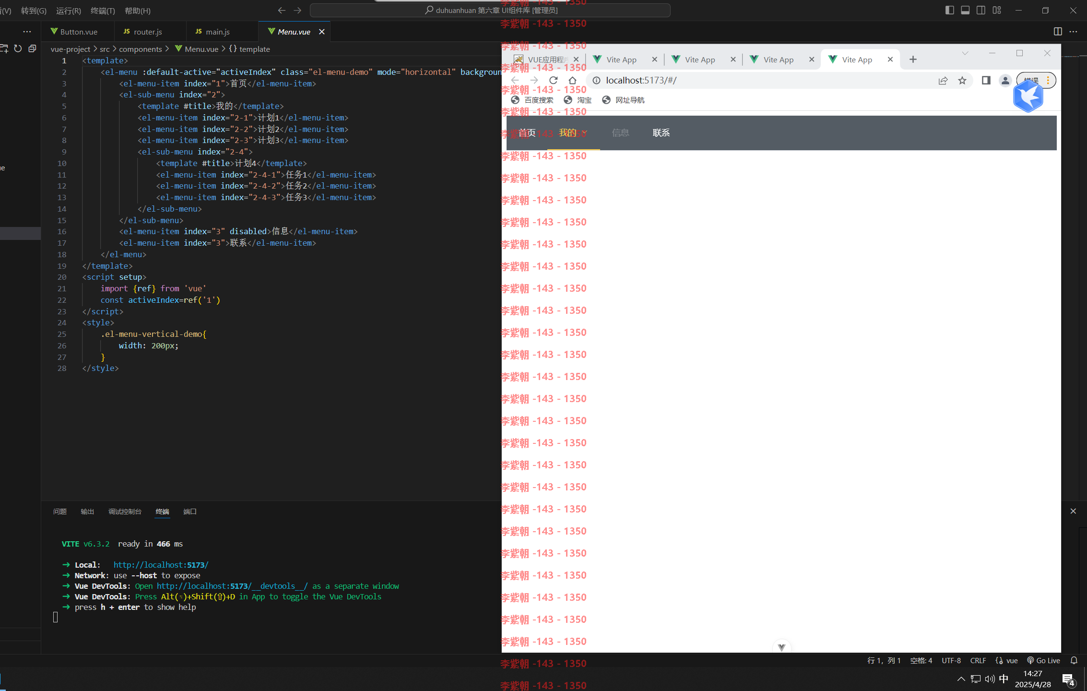Open the 端口 panel tab
The width and height of the screenshot is (1087, 691).
pyautogui.click(x=190, y=512)
